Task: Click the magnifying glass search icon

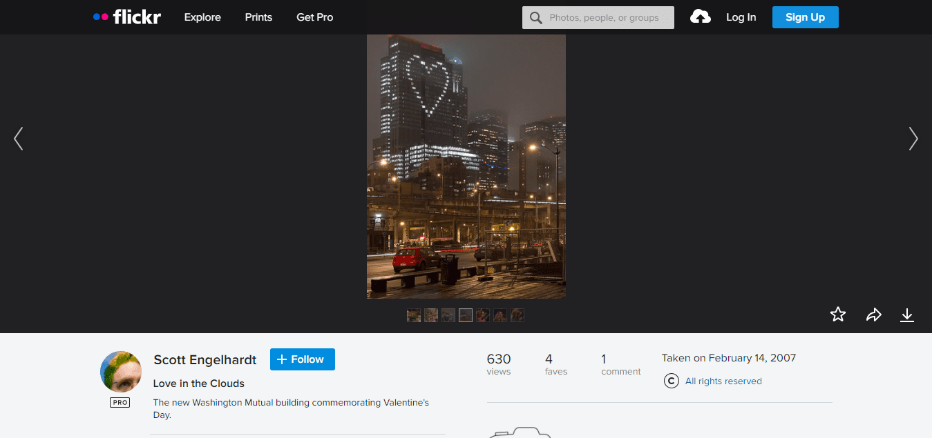Action: 535,17
